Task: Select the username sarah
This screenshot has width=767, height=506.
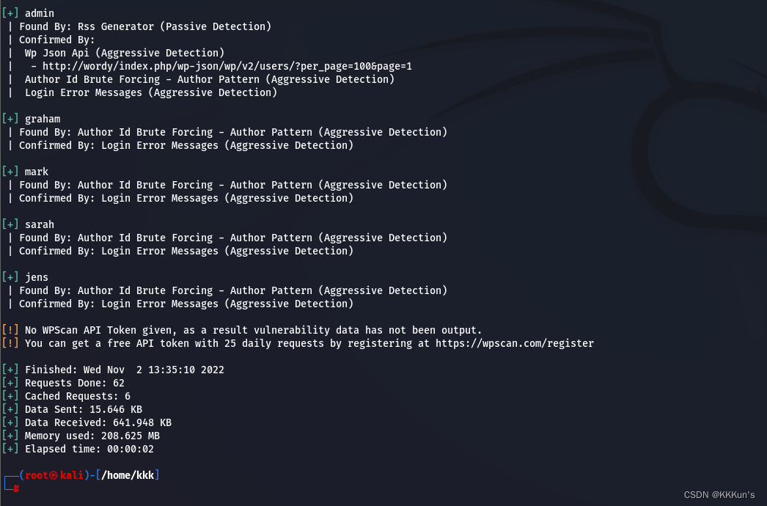Action: coord(40,224)
